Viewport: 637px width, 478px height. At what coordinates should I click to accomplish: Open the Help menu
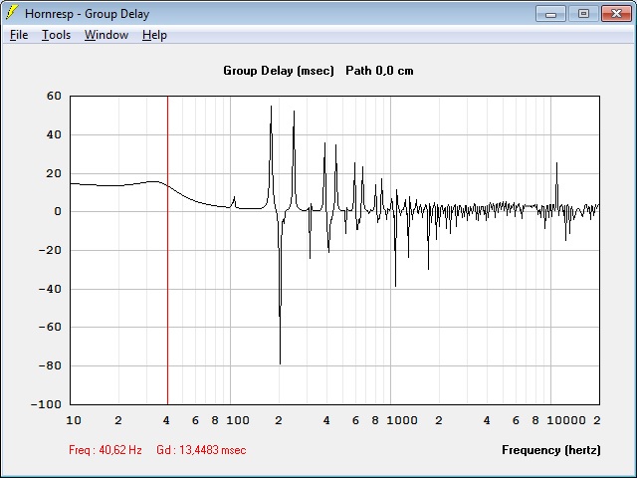(x=154, y=35)
